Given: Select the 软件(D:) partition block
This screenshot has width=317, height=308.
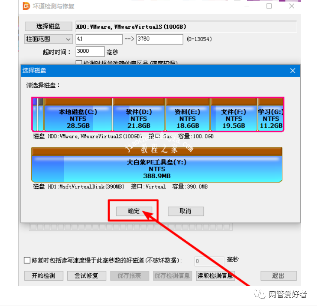Looking at the screenshot, I should pyautogui.click(x=139, y=115).
